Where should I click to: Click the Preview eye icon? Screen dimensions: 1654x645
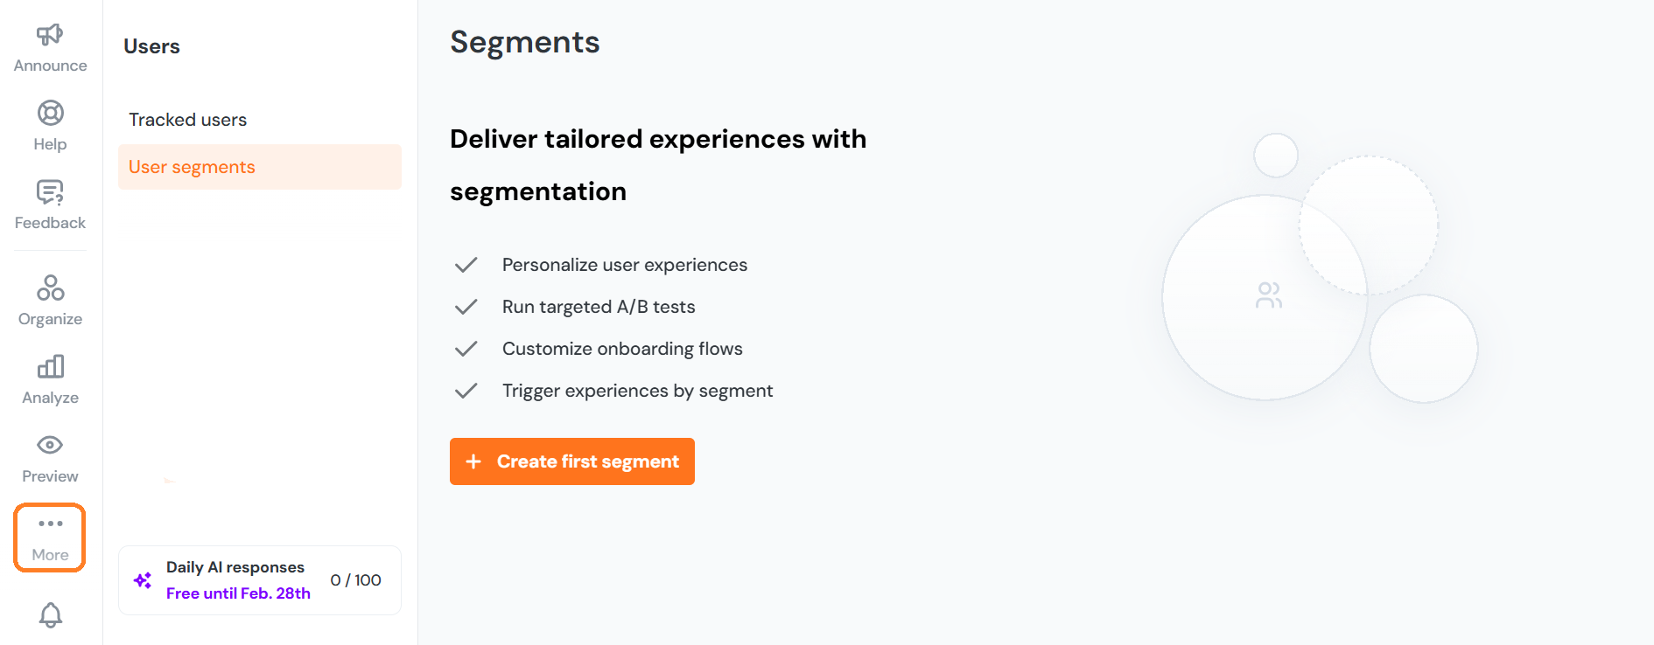coord(50,446)
